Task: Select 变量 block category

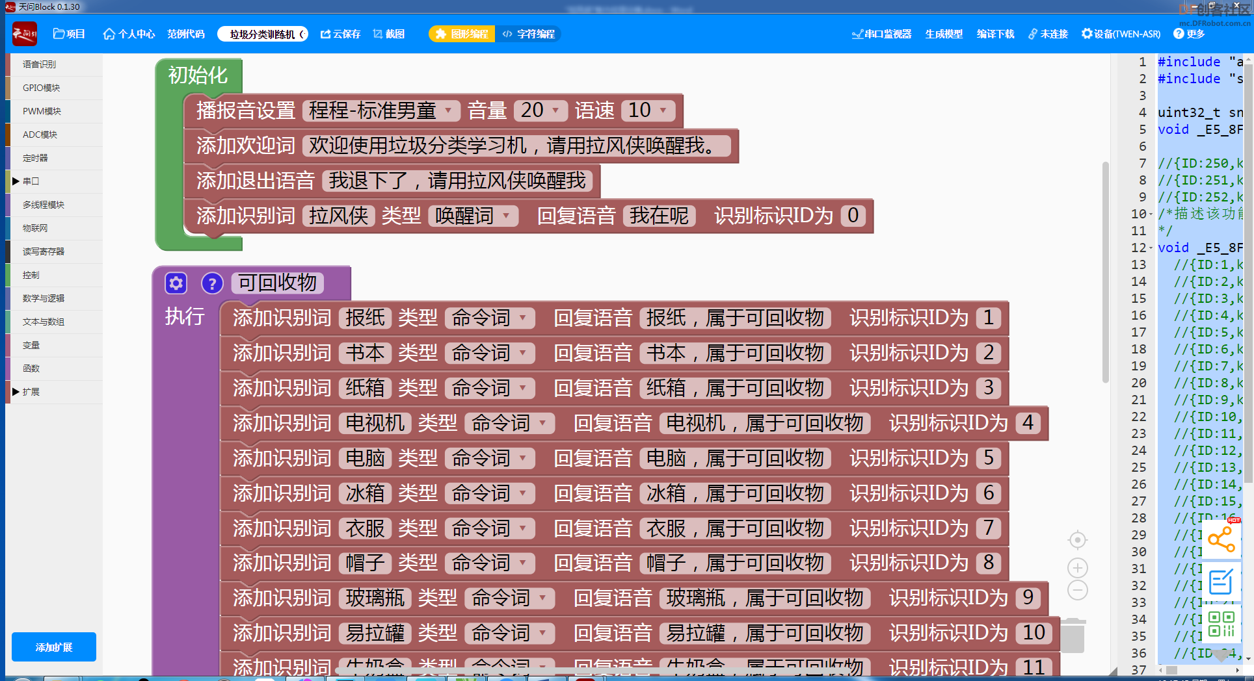Action: tap(55, 345)
